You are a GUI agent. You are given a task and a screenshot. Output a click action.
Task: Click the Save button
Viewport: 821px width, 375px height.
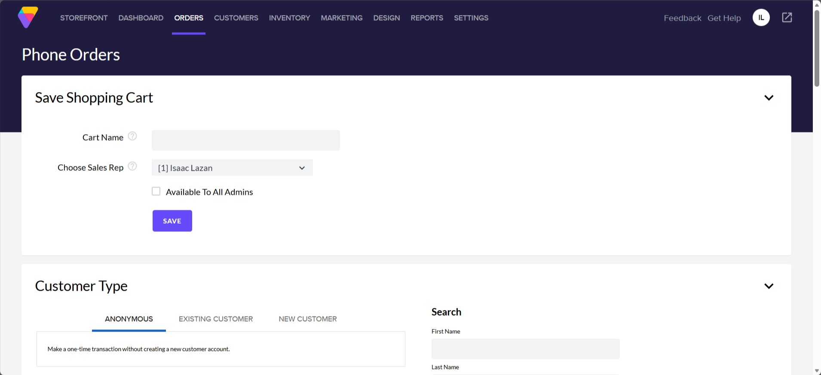172,221
